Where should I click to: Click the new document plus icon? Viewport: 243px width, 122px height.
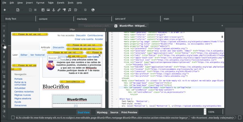coord(5,10)
